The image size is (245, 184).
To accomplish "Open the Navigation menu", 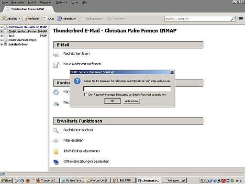I will tap(46, 2).
